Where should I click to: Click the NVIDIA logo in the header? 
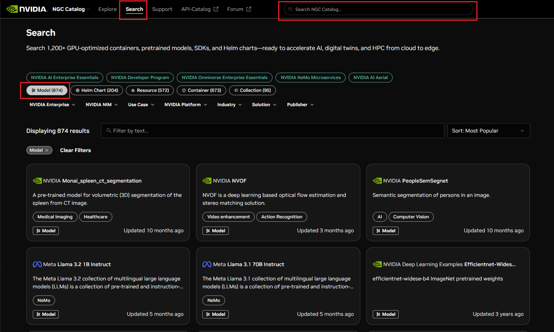pyautogui.click(x=27, y=9)
